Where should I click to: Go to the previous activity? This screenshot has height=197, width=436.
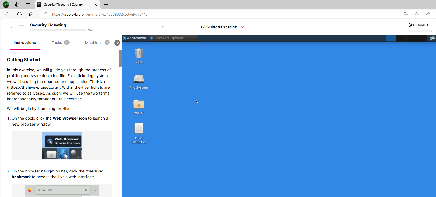[163, 27]
